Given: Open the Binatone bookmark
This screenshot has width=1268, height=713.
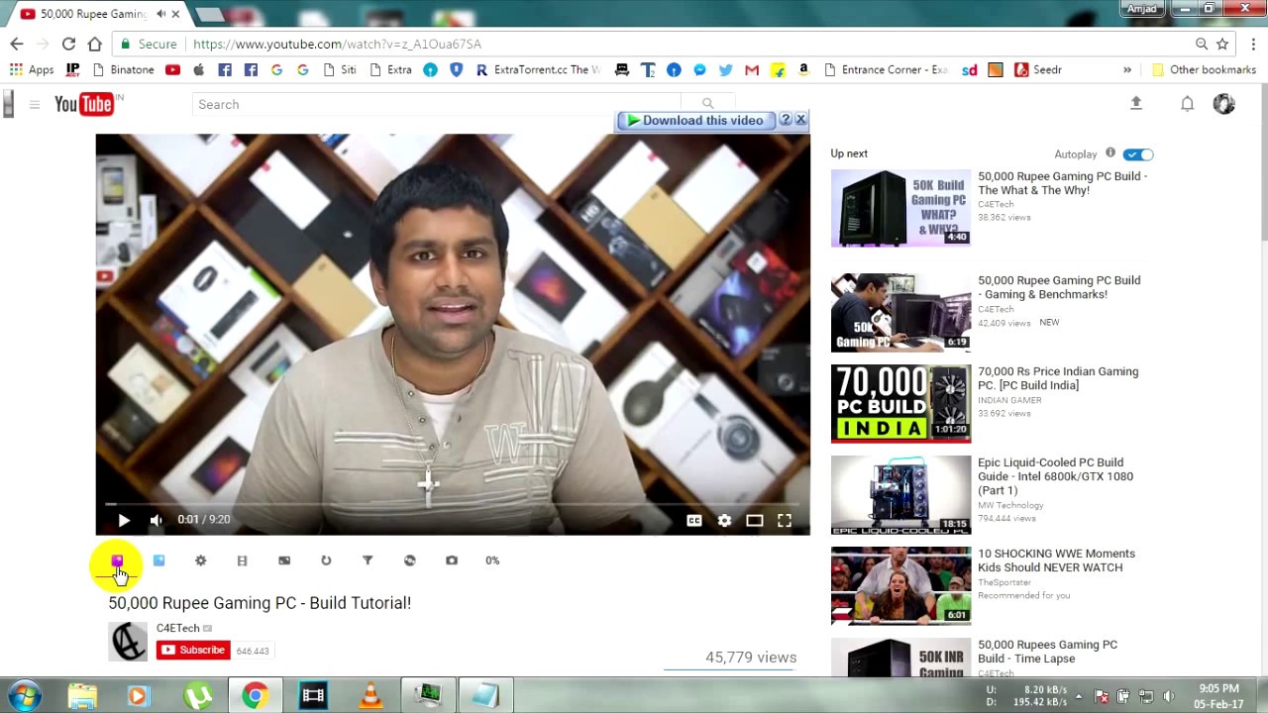Looking at the screenshot, I should [122, 69].
